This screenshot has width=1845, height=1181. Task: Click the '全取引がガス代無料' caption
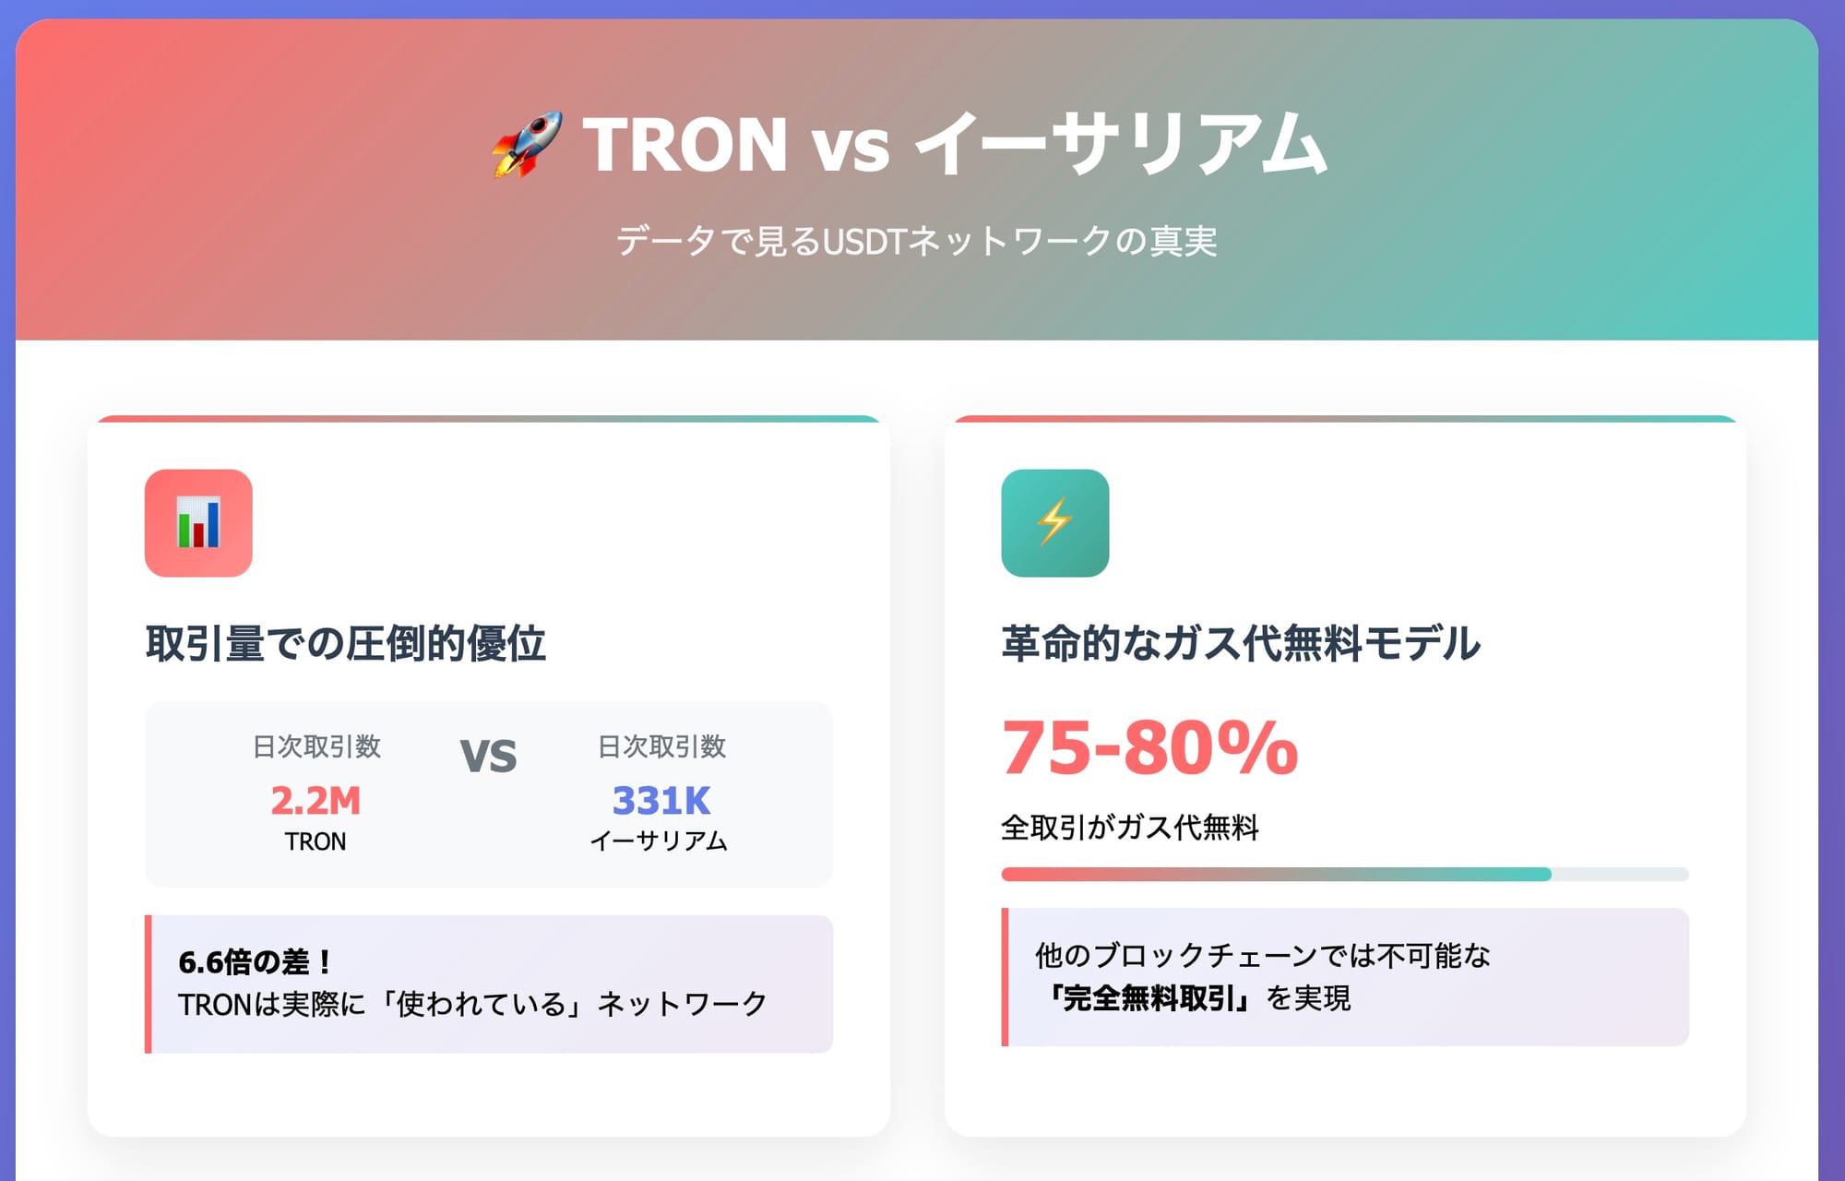click(1130, 827)
